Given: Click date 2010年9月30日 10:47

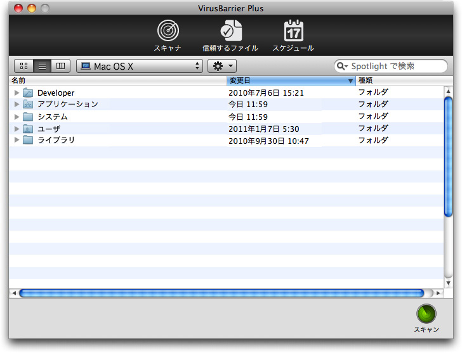Looking at the screenshot, I should click(268, 141).
